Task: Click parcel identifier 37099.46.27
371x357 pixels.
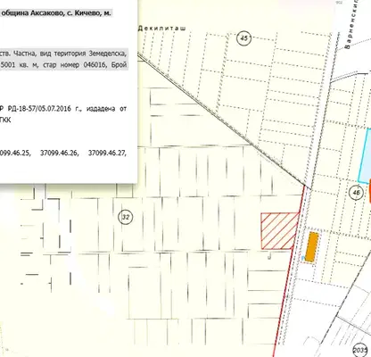Action: coord(107,153)
